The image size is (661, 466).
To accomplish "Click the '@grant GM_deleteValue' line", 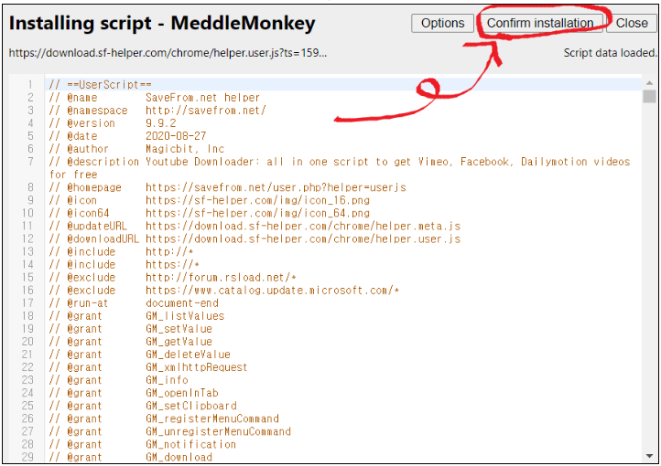I will click(x=139, y=355).
